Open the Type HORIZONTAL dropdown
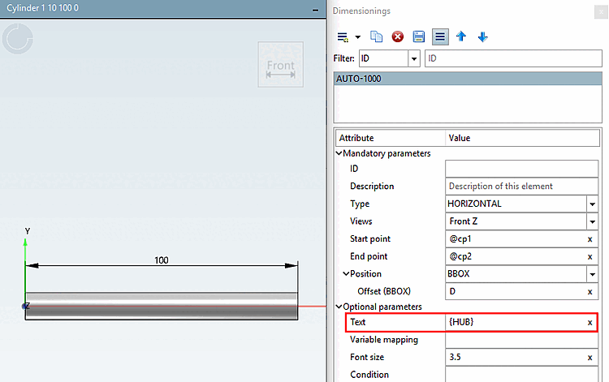The image size is (609, 382). (592, 204)
